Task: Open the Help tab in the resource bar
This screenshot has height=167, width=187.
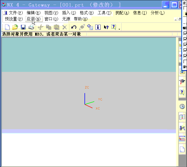Action: coord(182,92)
